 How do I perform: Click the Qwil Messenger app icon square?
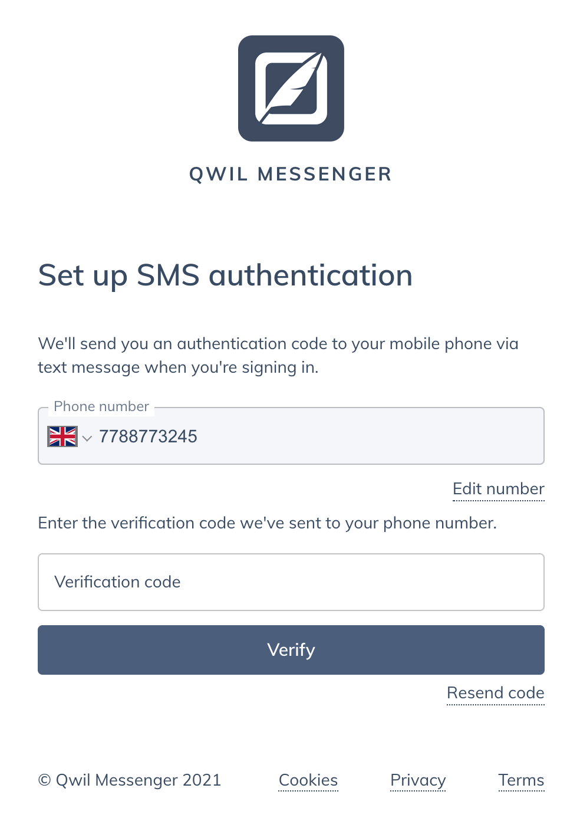point(291,87)
